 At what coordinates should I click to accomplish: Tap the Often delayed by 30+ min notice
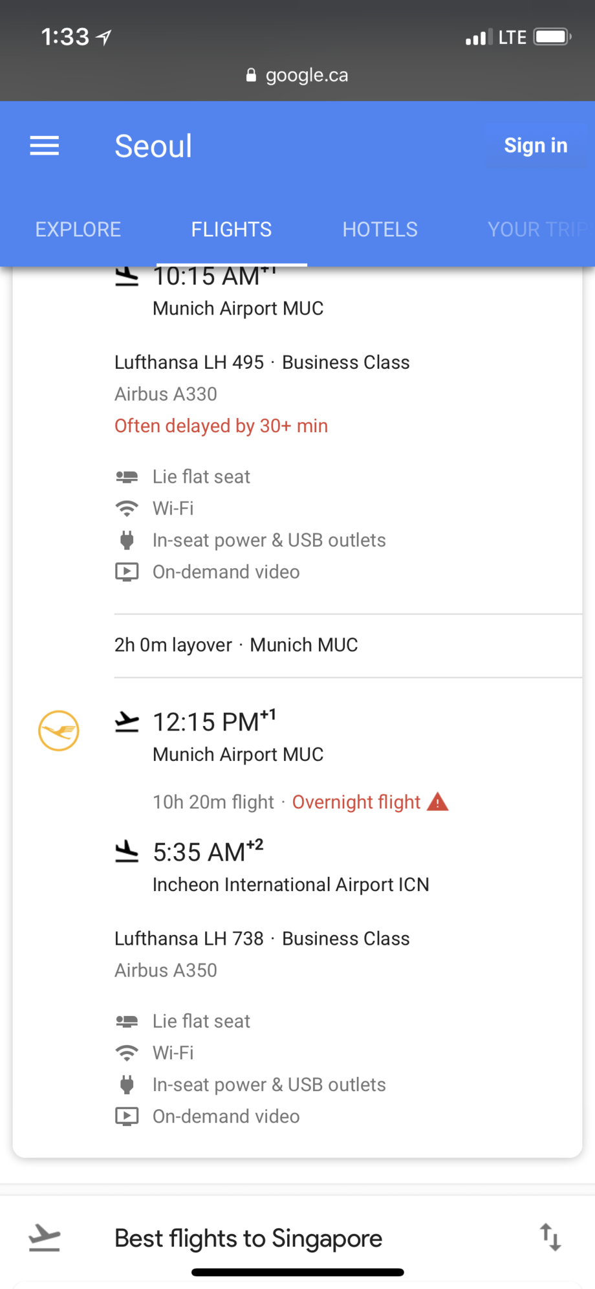pyautogui.click(x=221, y=426)
